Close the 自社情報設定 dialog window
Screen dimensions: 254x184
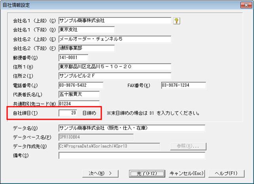click(x=246, y=5)
